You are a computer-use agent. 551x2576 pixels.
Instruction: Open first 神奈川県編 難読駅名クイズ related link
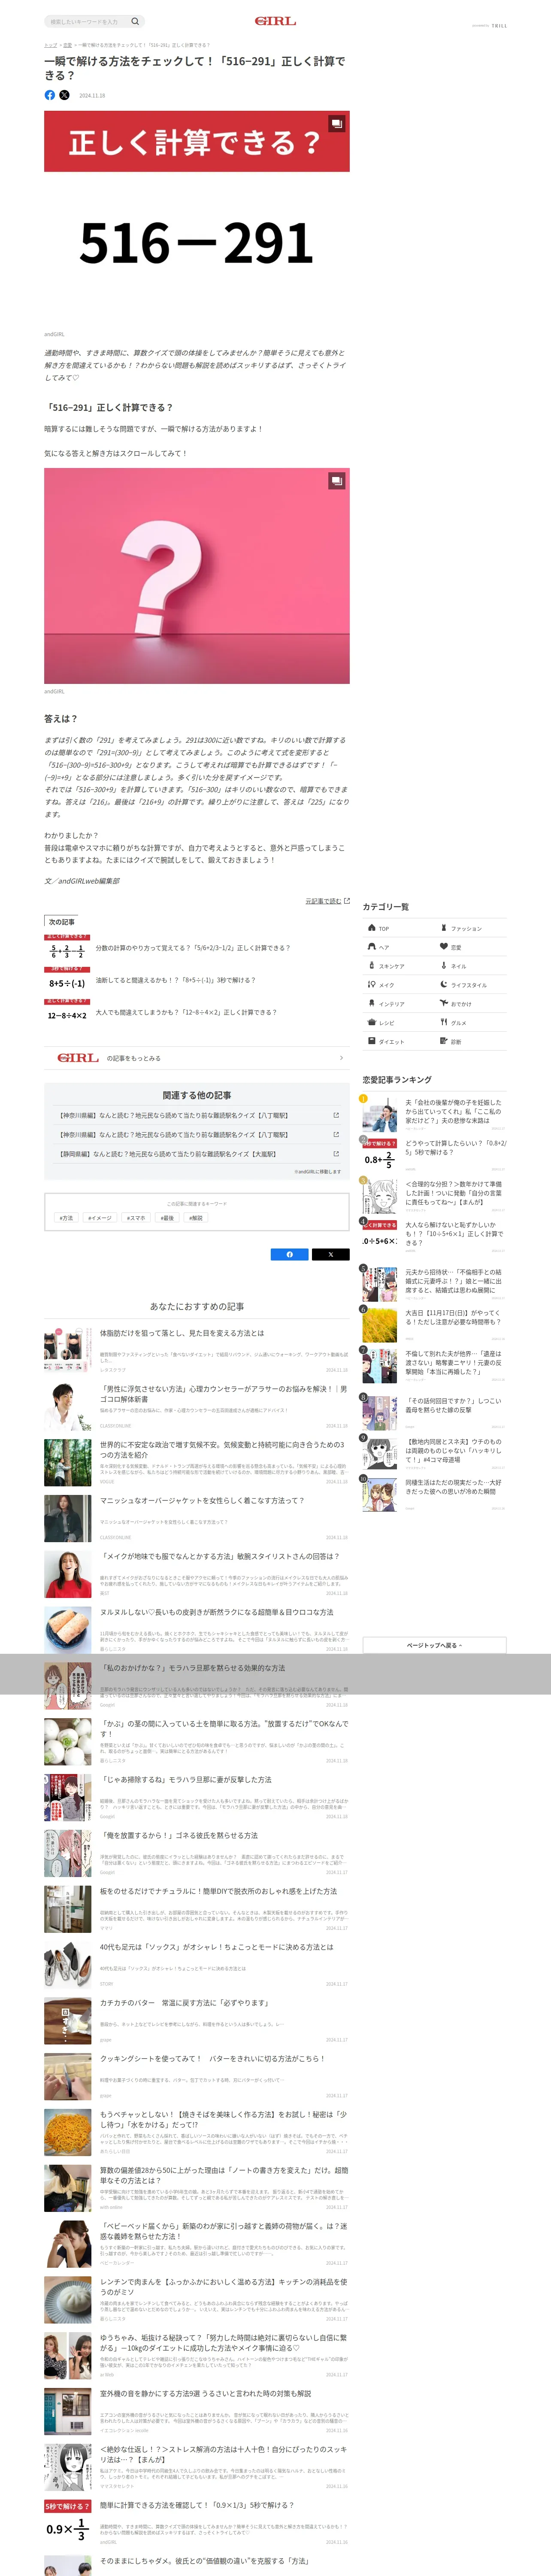197,1115
